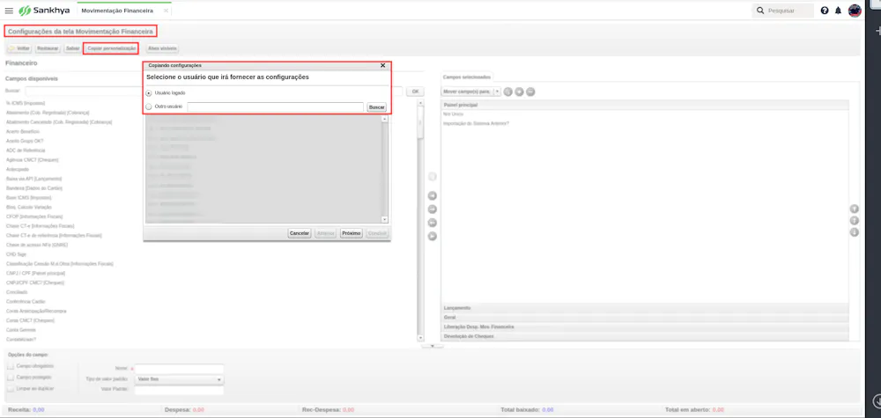Expand the Geral section

point(645,318)
